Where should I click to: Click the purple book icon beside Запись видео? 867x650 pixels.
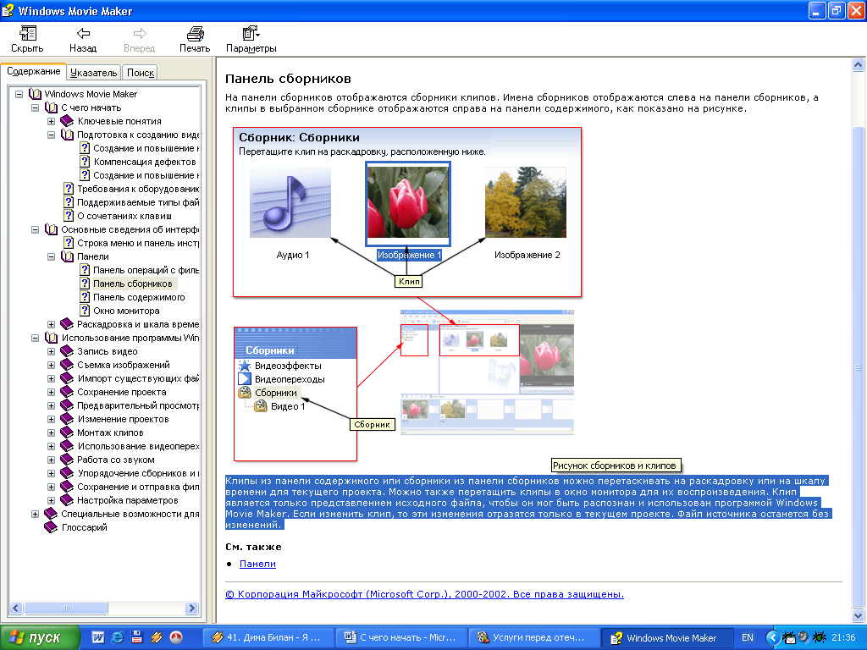coord(67,351)
